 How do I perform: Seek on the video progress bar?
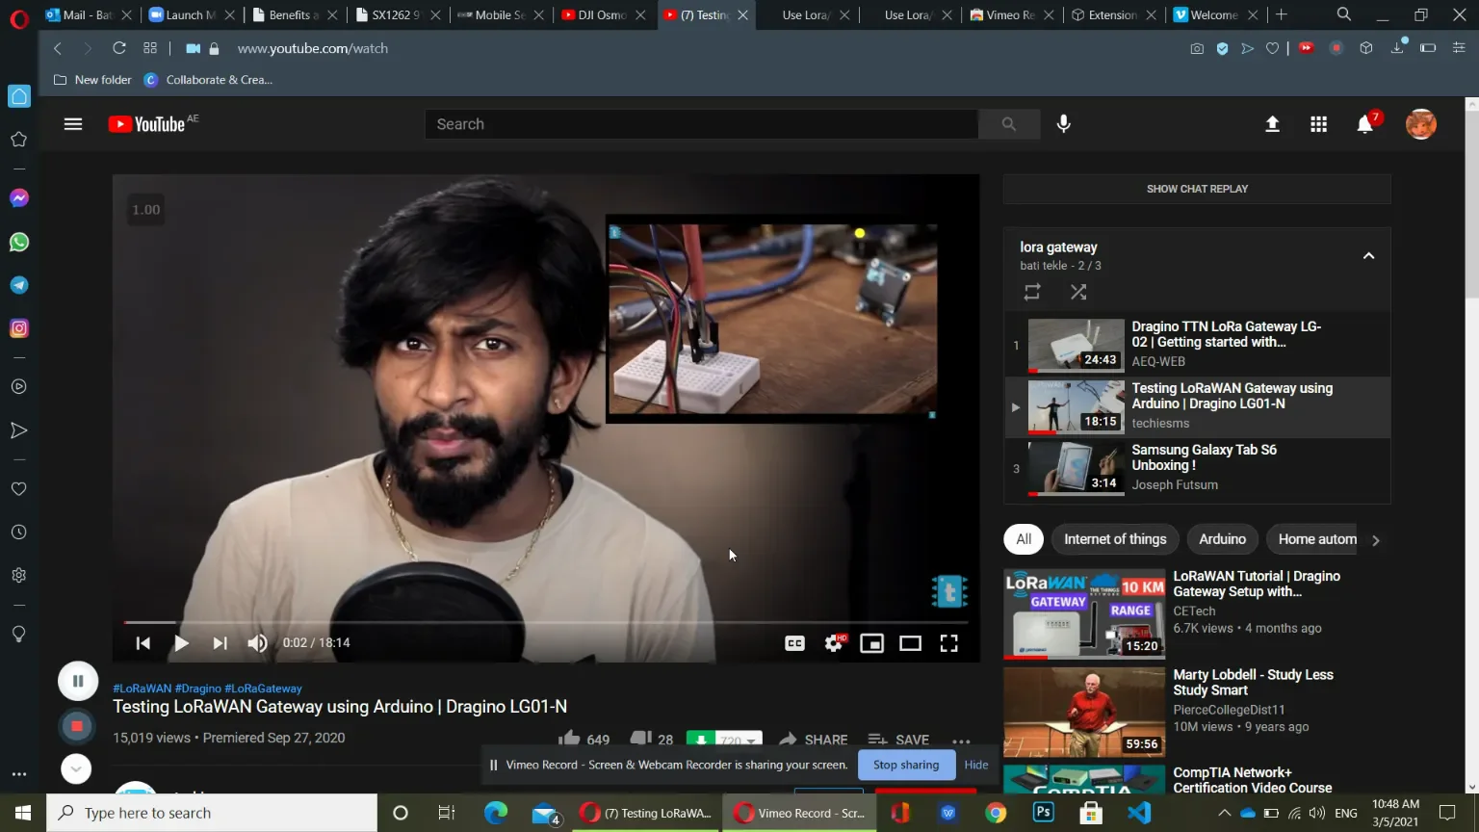tap(546, 622)
